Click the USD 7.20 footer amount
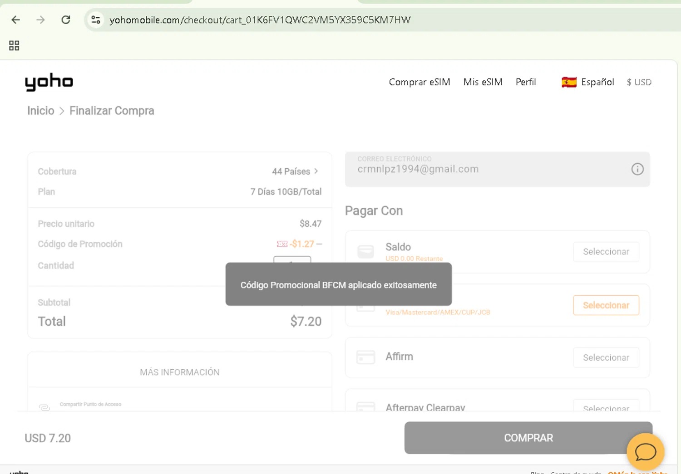 (x=48, y=438)
